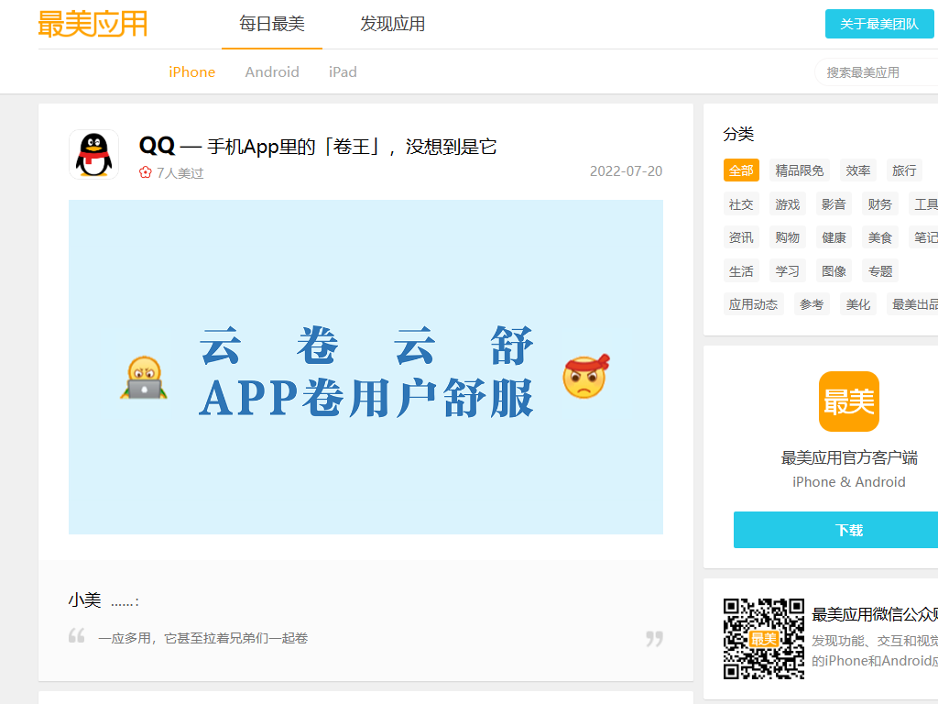Focus the 搜索最美应用 search field

point(875,72)
